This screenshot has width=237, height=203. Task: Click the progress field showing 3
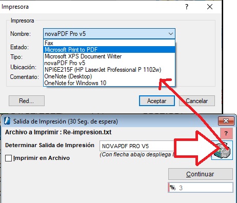click(x=201, y=188)
